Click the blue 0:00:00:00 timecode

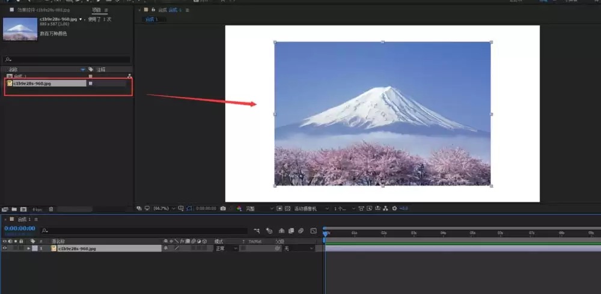[20, 229]
